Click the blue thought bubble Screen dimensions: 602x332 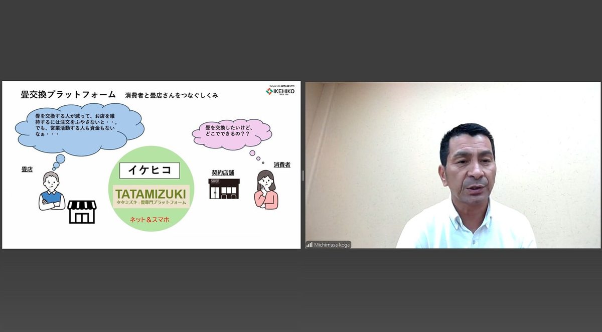click(79, 128)
